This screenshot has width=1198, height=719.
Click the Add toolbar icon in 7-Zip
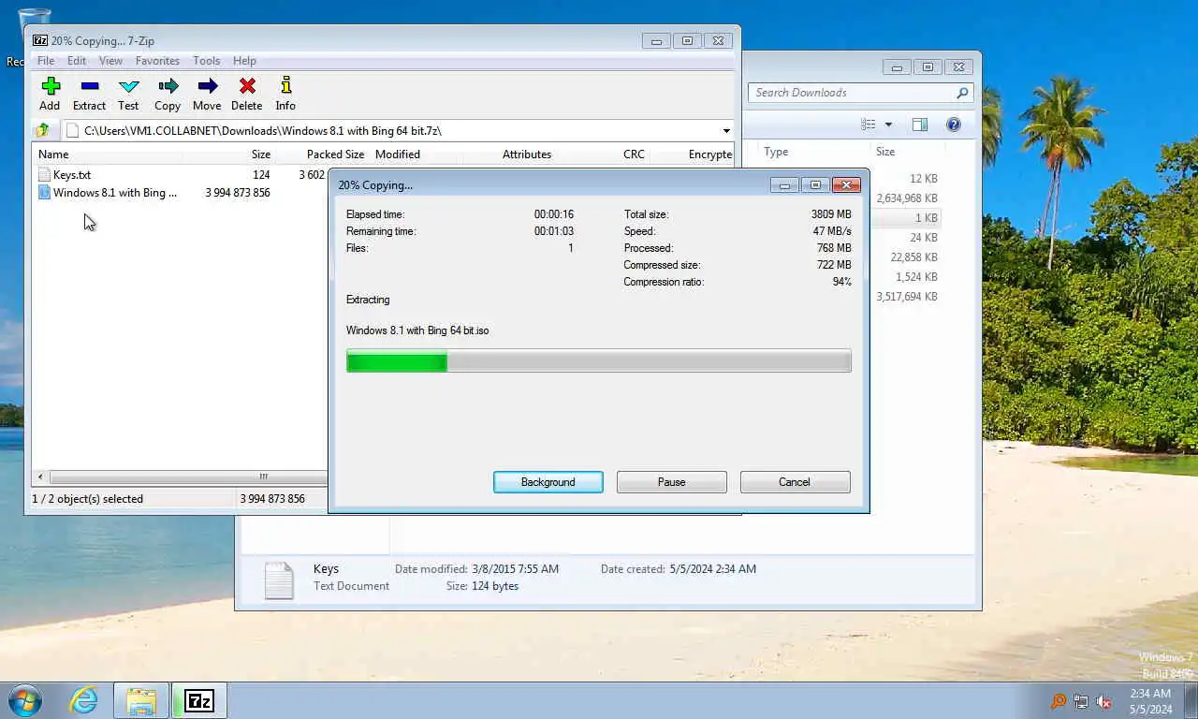click(x=51, y=94)
